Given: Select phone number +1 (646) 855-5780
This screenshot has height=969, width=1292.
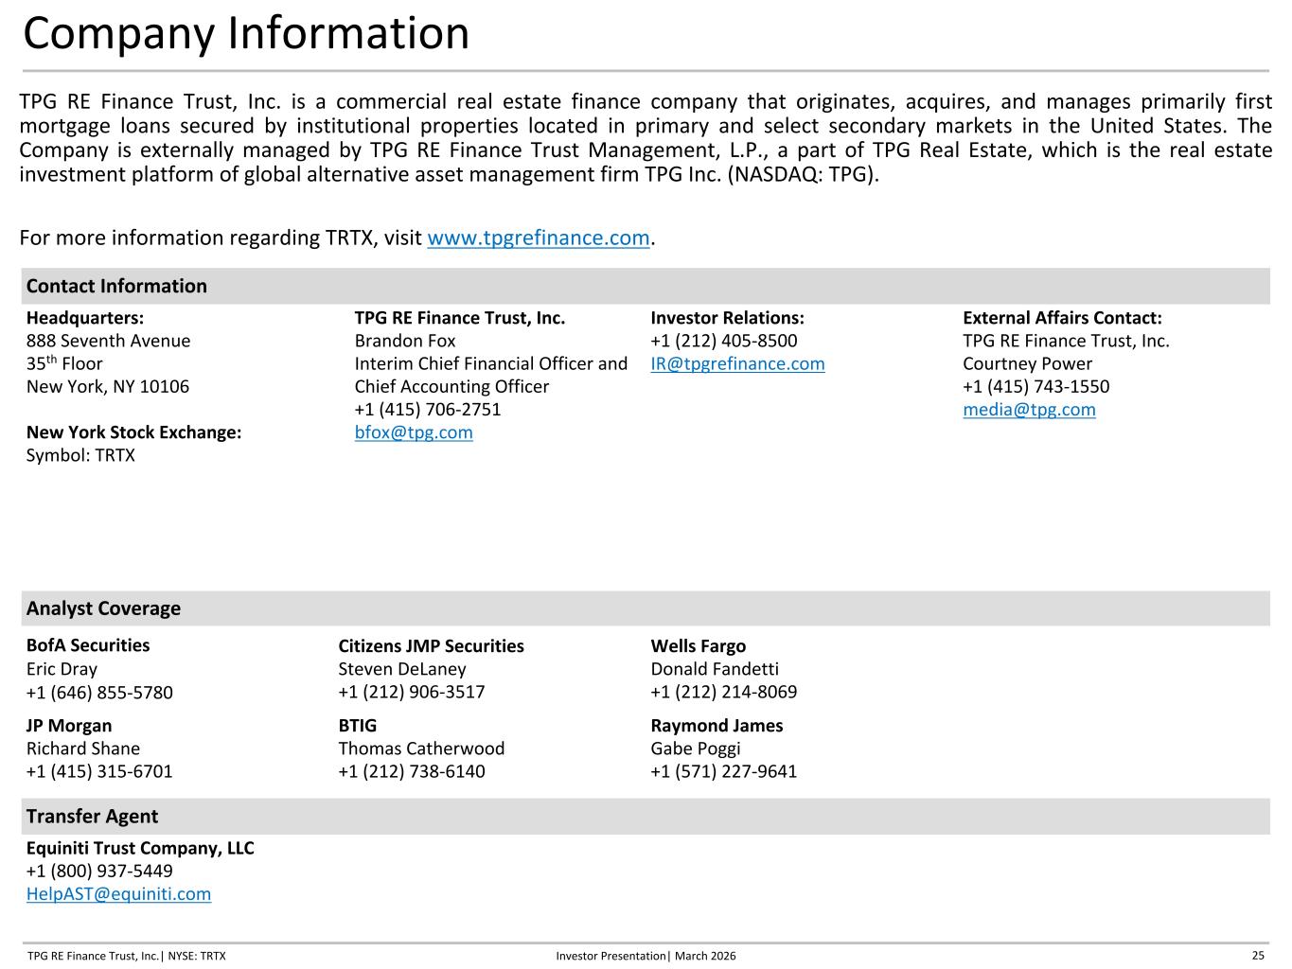Looking at the screenshot, I should [99, 693].
